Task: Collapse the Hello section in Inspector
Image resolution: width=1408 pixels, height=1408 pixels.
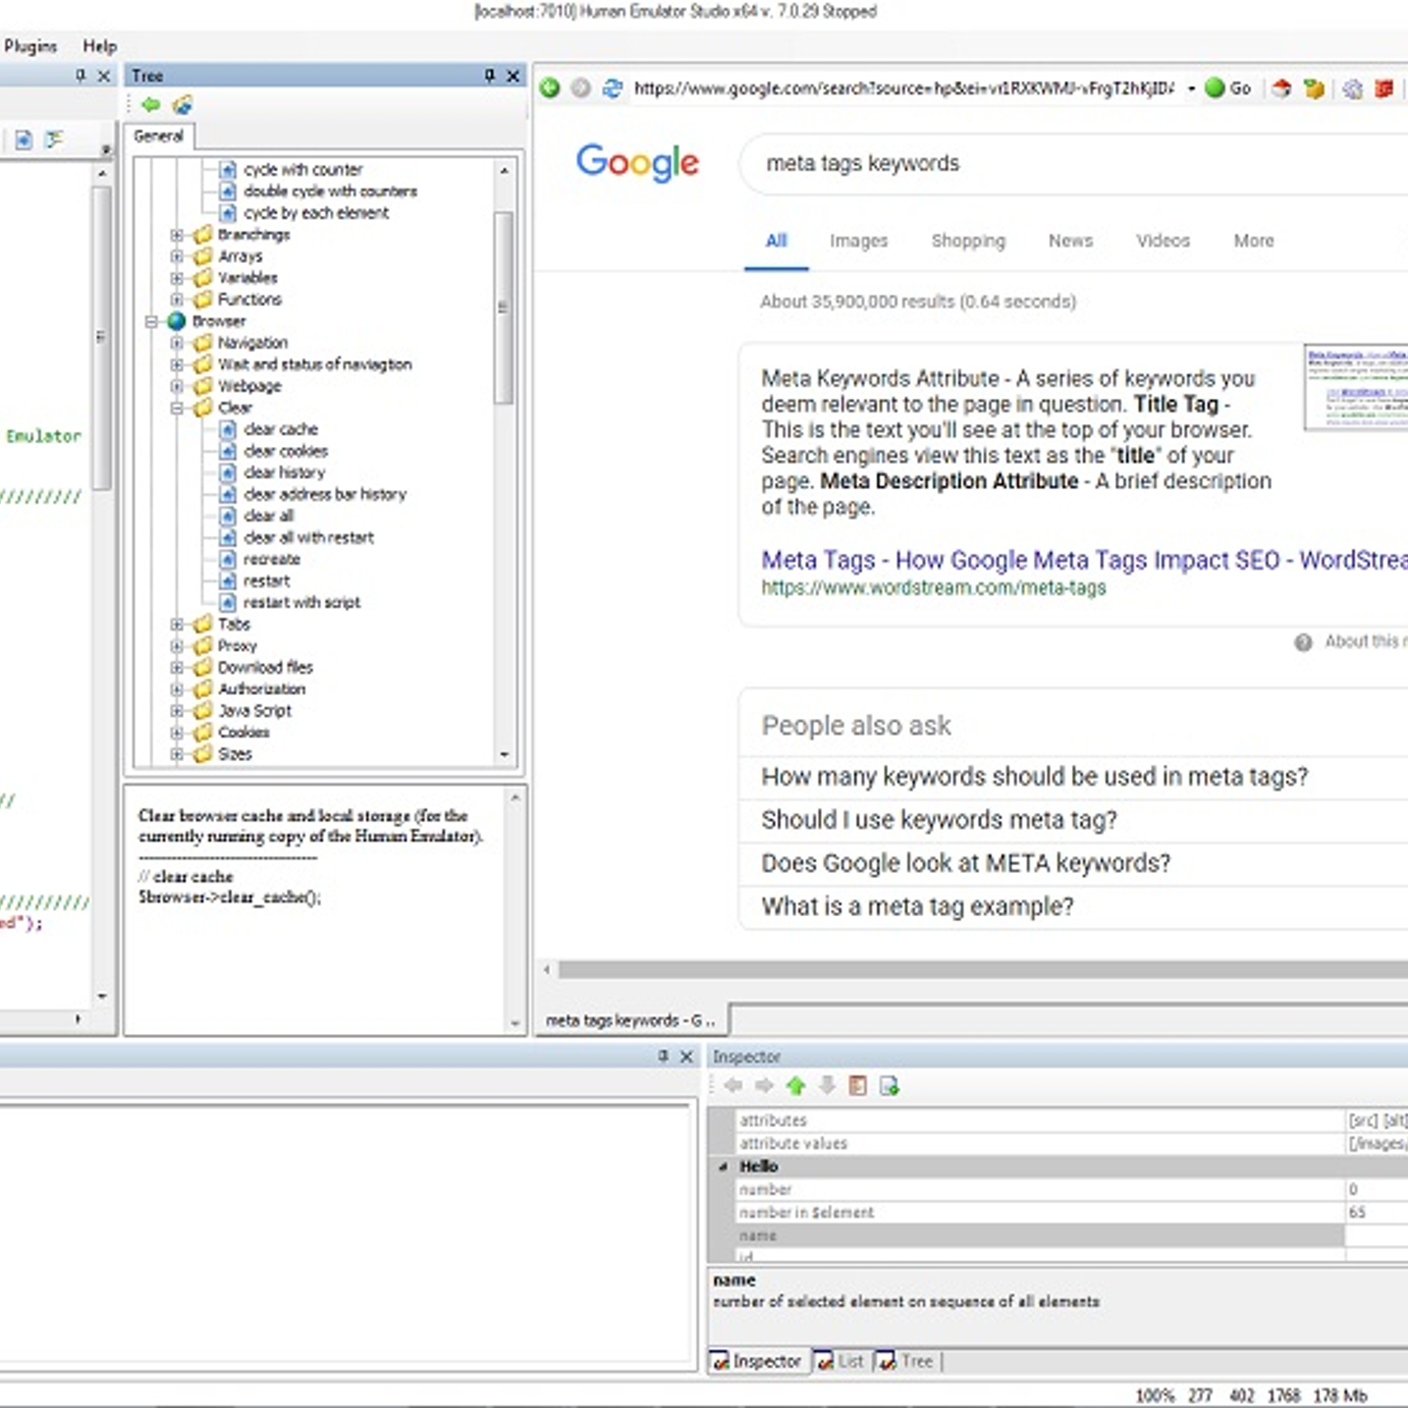Action: tap(723, 1167)
